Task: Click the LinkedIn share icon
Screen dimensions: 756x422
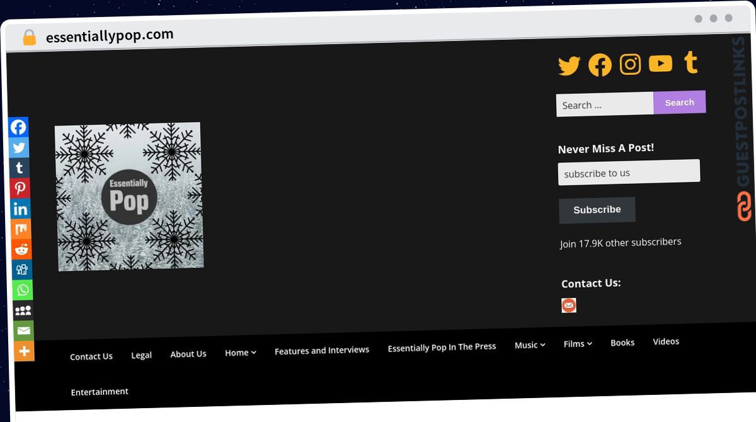Action: pos(21,208)
